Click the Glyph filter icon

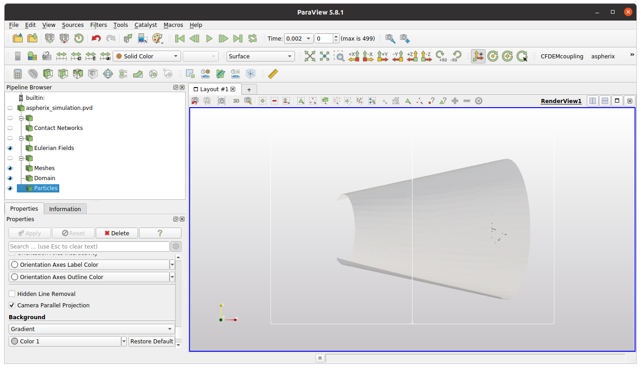point(108,74)
